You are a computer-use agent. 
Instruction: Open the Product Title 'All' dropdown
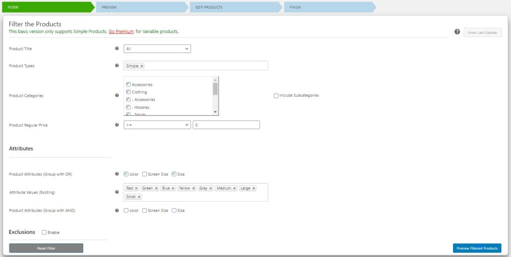[x=157, y=48]
